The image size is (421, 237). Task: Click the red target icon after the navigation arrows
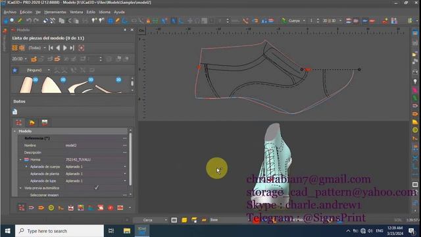click(82, 48)
